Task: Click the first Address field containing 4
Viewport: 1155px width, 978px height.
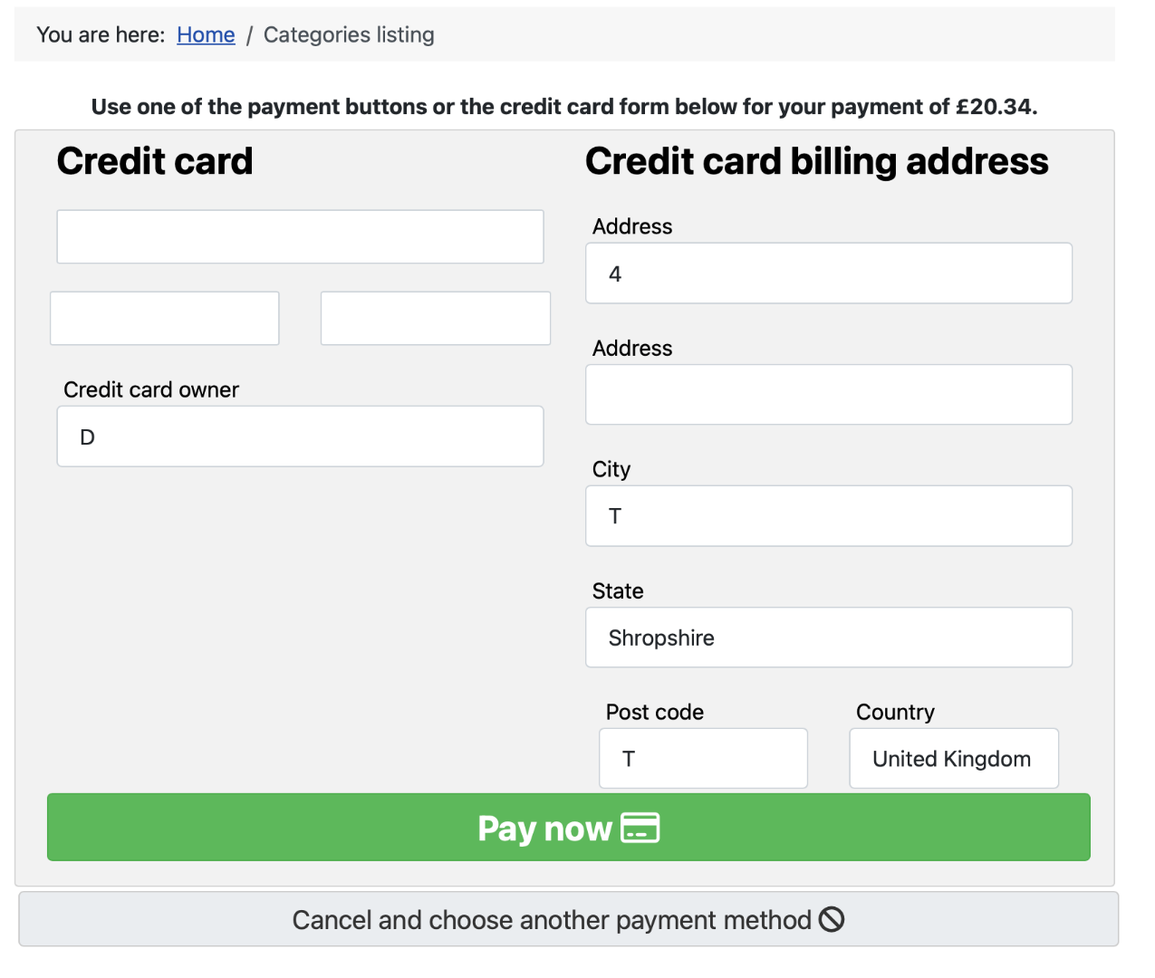Action: pos(828,273)
